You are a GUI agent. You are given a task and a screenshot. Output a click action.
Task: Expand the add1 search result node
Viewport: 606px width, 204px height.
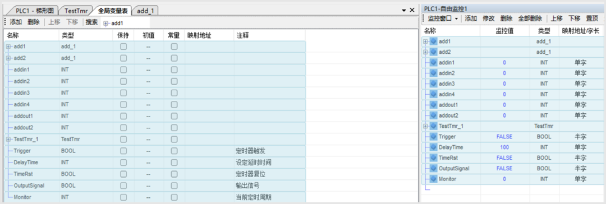point(105,24)
